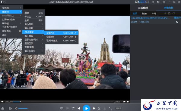Adjust the blue volume slider
The width and height of the screenshot is (181, 111).
tap(23, 109)
